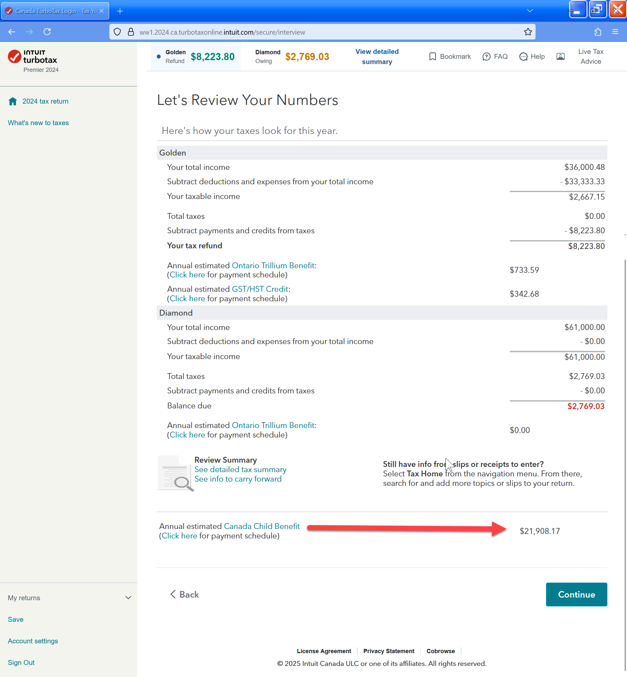Open Diamond's Ontario Trillium Benefit link
The height and width of the screenshot is (677, 627).
[x=273, y=425]
